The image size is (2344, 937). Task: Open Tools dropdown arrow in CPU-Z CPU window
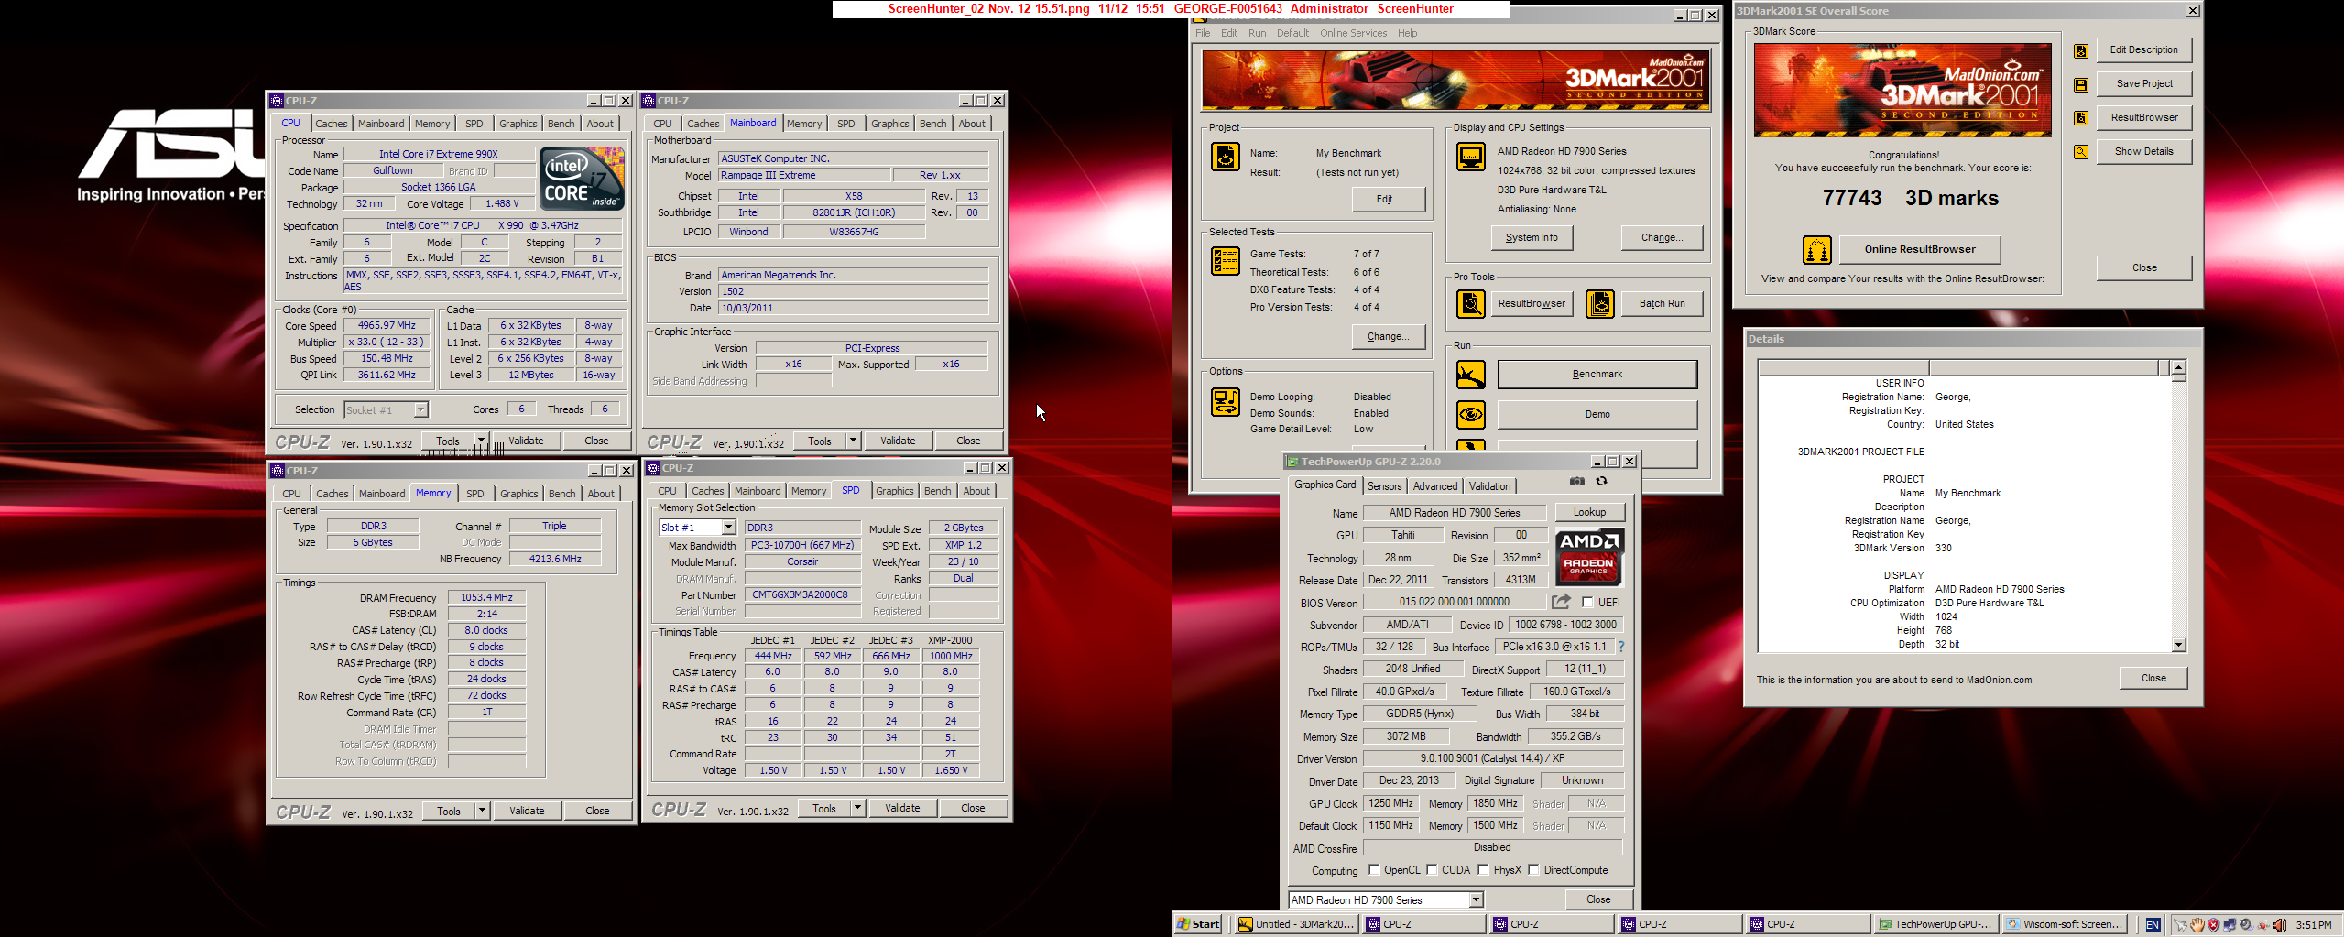pos(481,441)
